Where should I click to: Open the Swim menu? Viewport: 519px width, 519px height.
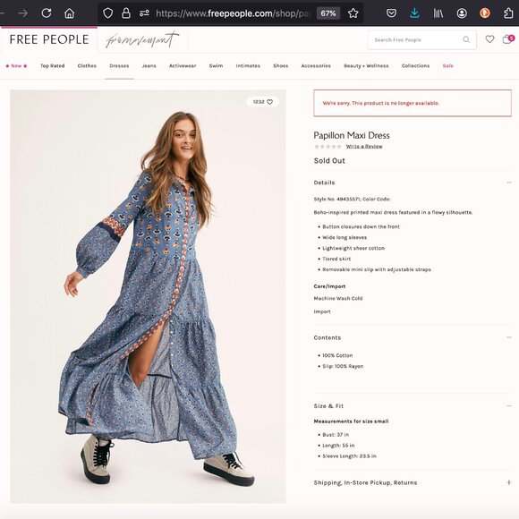(x=216, y=66)
